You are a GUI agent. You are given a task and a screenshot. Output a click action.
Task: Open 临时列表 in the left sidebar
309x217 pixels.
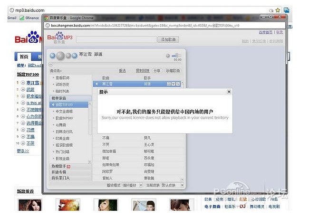(62, 91)
